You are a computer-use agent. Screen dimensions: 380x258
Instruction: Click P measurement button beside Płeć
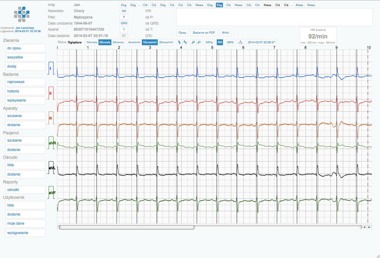[x=124, y=17]
